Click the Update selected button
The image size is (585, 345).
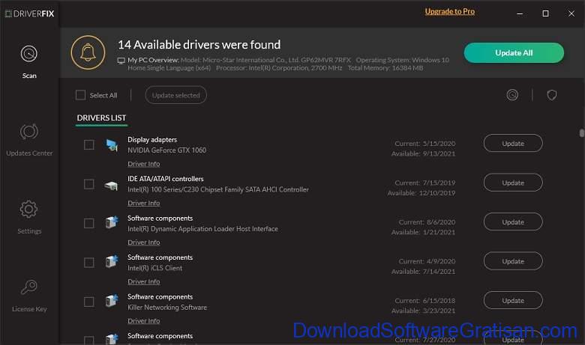pyautogui.click(x=175, y=95)
